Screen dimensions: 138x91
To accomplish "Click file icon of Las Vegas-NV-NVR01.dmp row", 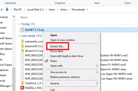I will pos(22,79).
